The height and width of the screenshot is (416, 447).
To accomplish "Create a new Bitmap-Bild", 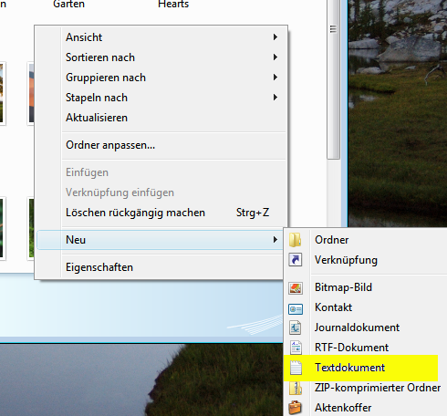I will [x=366, y=287].
